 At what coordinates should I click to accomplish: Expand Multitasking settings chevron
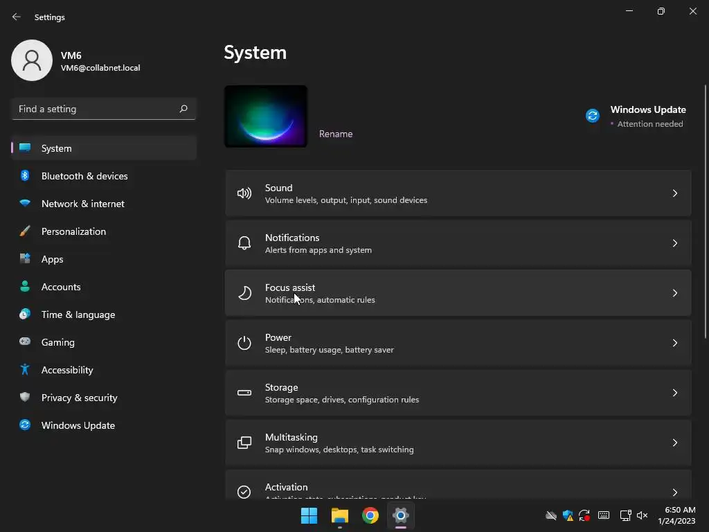674,443
